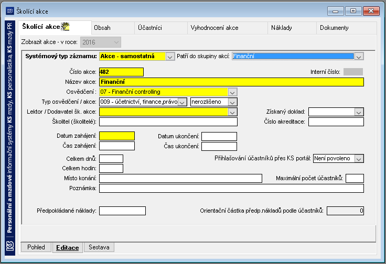Open the nerozlišeno dropdown

point(232,102)
